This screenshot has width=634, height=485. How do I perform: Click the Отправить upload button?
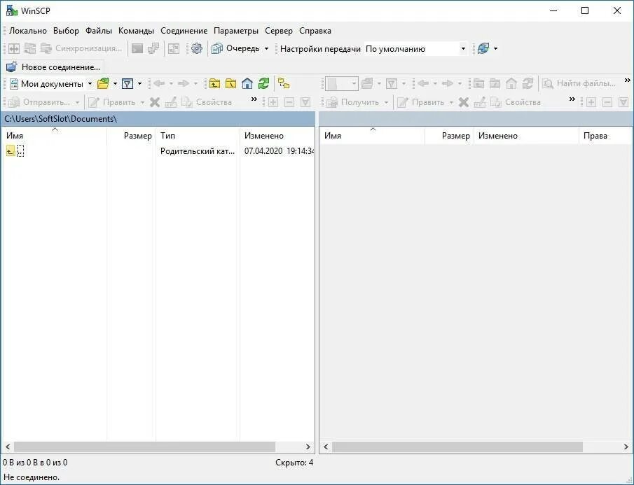click(39, 102)
